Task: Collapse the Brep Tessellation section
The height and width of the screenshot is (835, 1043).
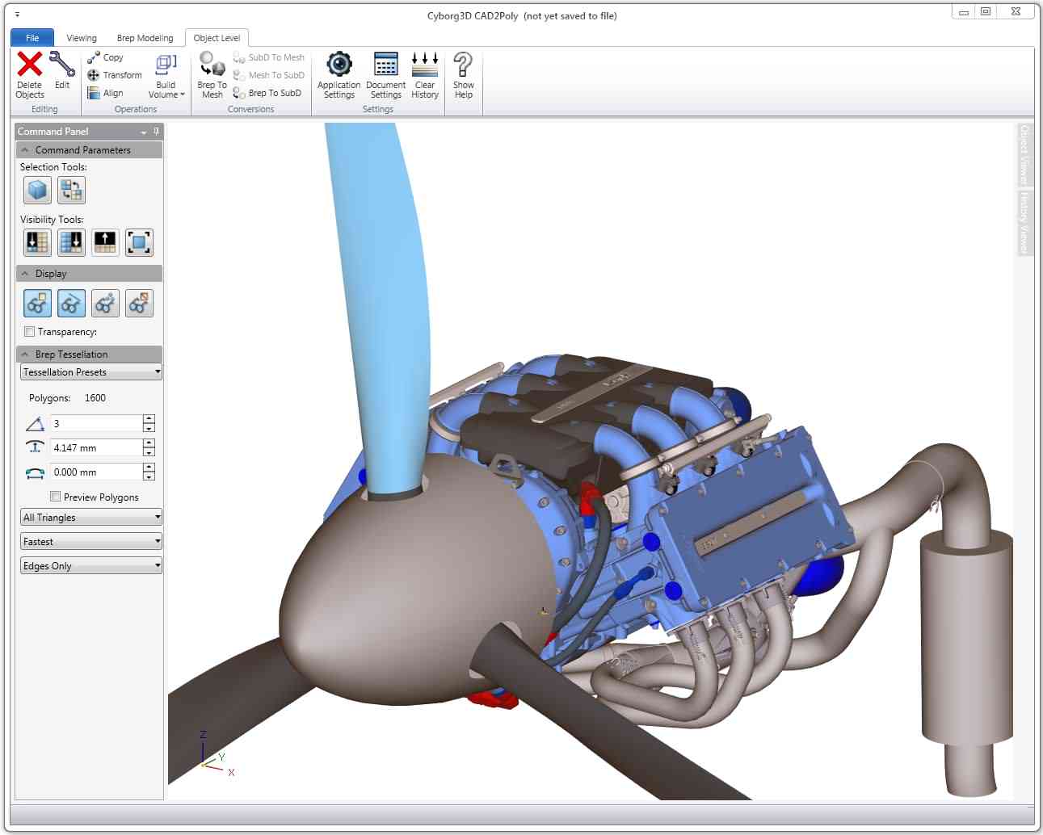Action: [24, 354]
